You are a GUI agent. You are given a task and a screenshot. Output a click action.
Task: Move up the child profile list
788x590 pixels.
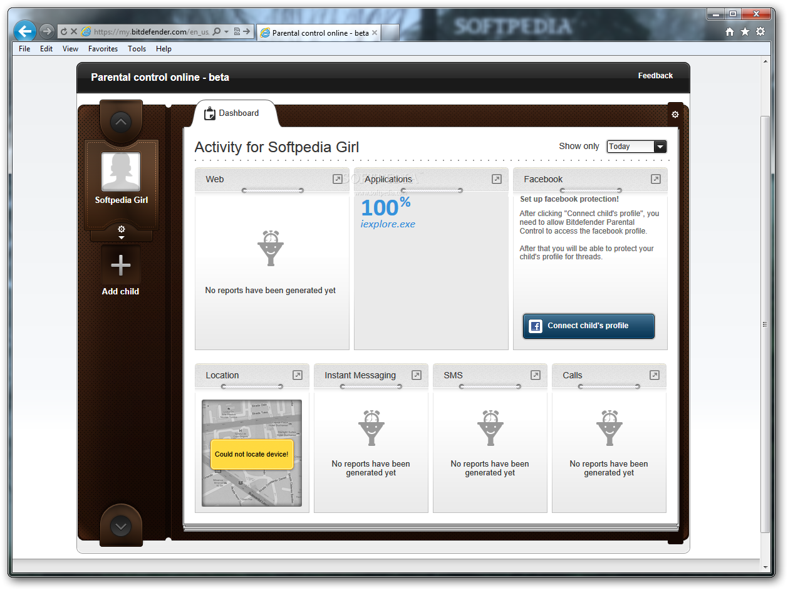(x=122, y=121)
